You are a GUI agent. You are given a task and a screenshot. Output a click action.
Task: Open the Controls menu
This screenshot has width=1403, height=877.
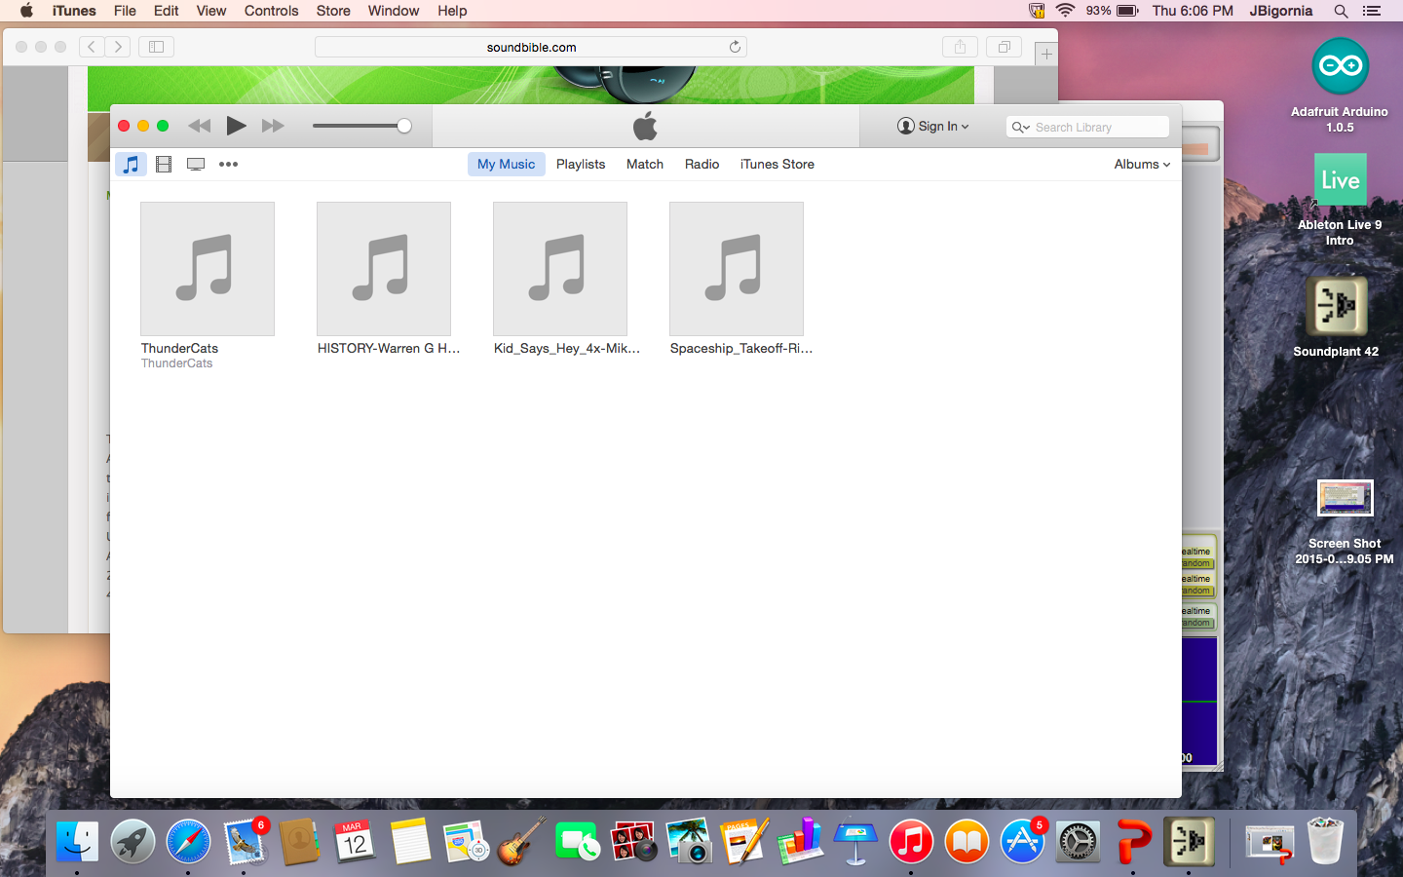point(271,11)
